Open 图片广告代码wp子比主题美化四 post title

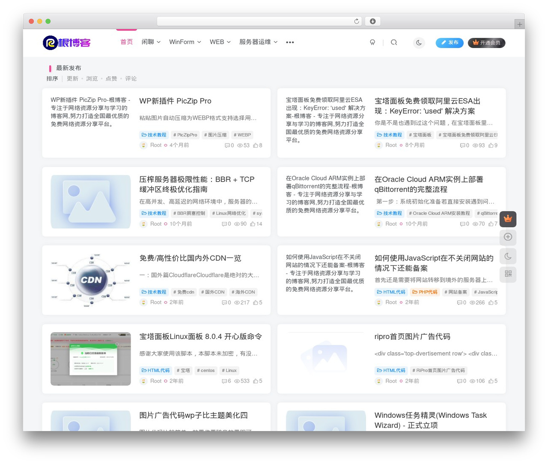pyautogui.click(x=193, y=415)
